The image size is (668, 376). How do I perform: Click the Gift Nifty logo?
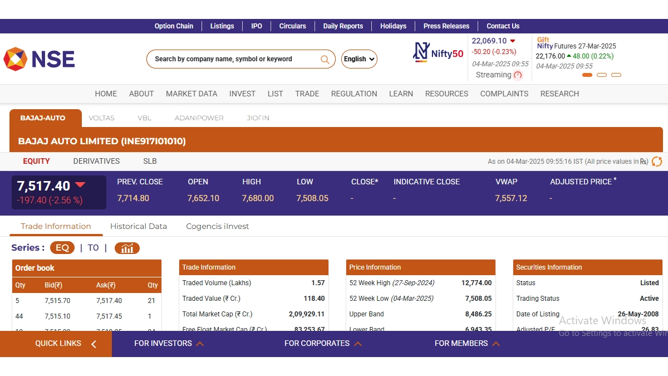pyautogui.click(x=544, y=43)
